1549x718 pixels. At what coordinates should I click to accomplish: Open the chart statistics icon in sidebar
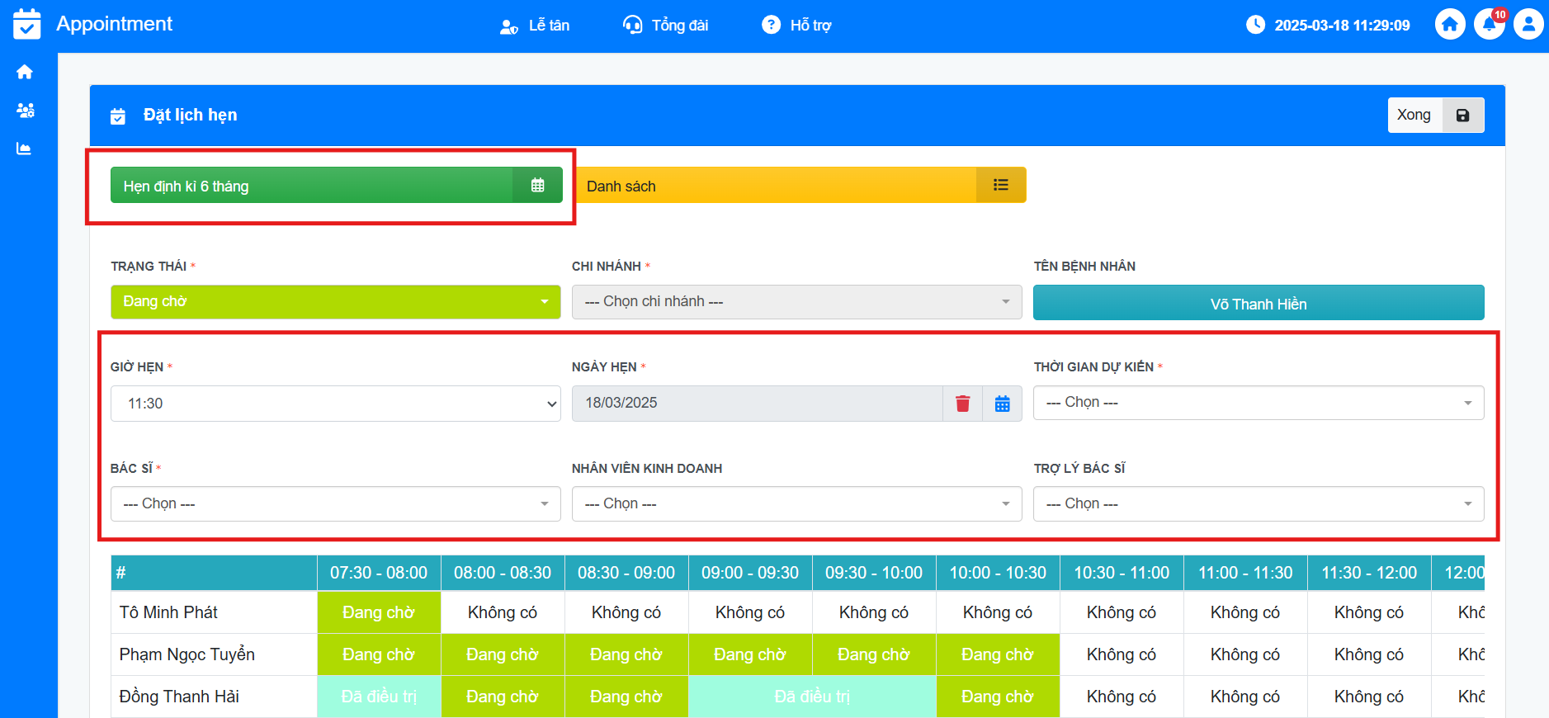pos(25,149)
